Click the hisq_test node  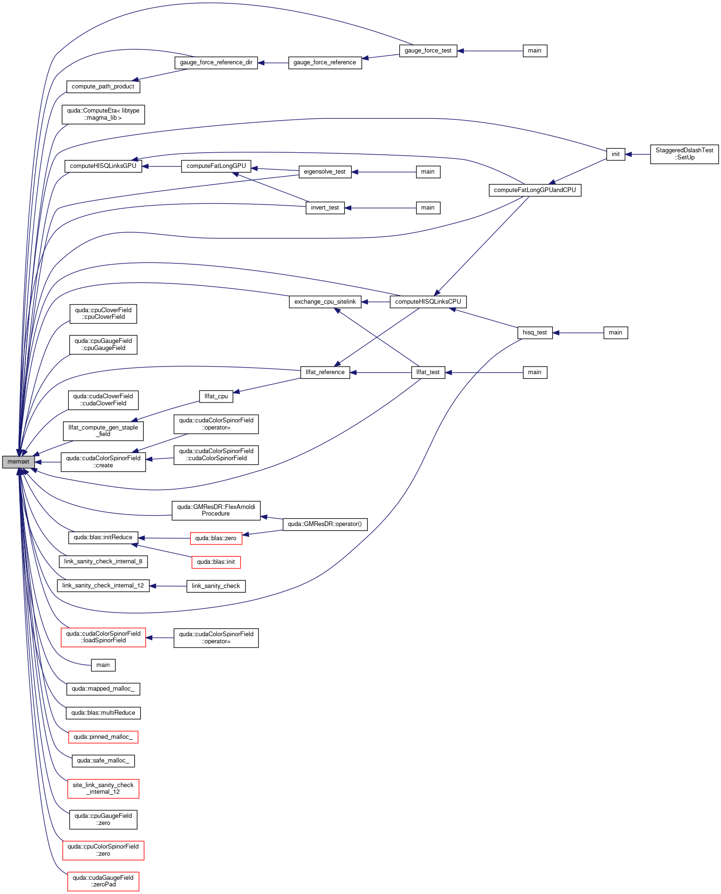click(535, 333)
